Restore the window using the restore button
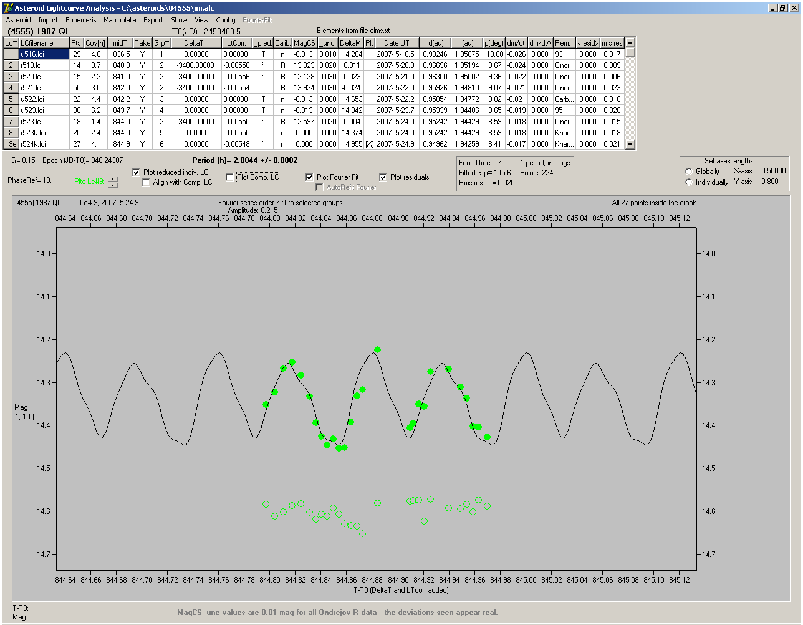This screenshot has width=803, height=625. tap(782, 8)
